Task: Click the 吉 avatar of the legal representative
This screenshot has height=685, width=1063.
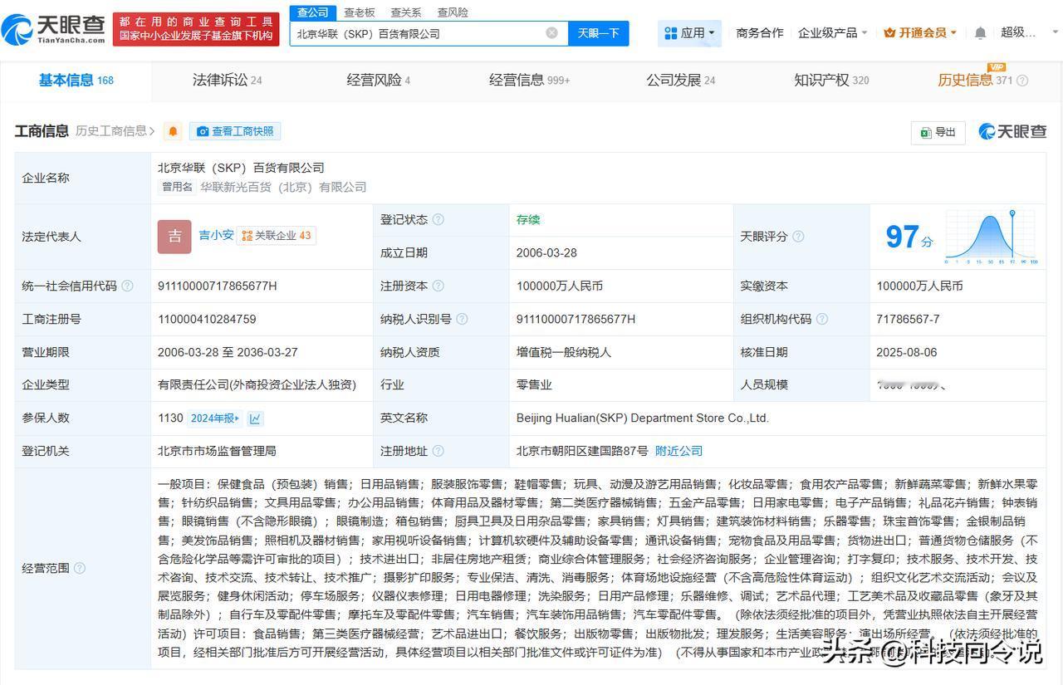Action: click(x=174, y=237)
